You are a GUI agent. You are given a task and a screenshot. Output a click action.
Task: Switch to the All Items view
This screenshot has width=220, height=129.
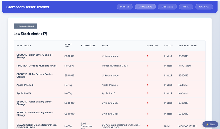186,7
